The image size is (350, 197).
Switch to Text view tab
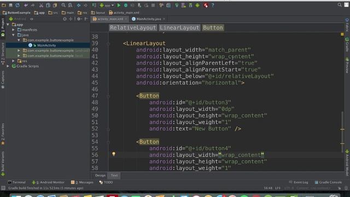point(114,175)
